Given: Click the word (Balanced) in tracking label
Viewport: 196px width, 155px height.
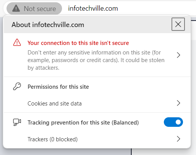Looking at the screenshot, I should tap(125, 123).
